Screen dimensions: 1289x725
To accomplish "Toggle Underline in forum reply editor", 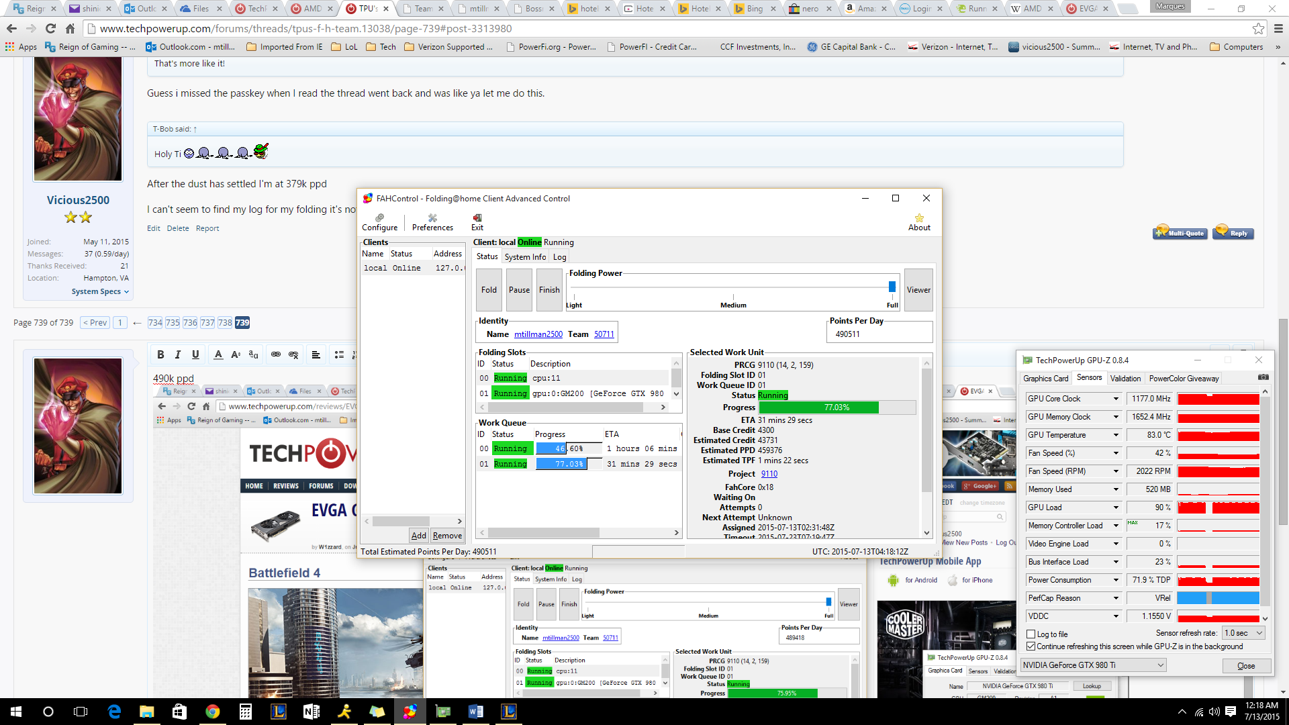I will point(195,354).
